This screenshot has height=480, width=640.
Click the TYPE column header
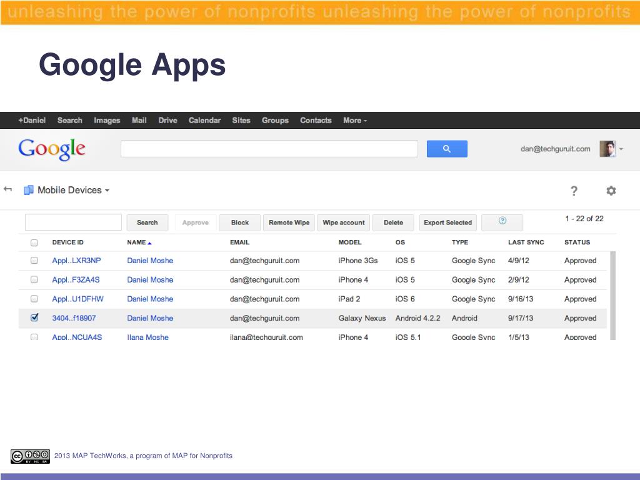460,242
